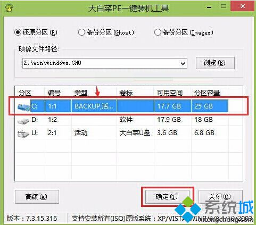Click the 18 GB capacity cell

[x=203, y=120]
